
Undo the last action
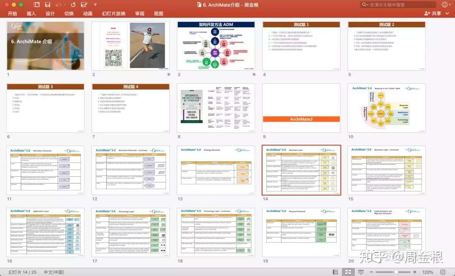click(58, 5)
